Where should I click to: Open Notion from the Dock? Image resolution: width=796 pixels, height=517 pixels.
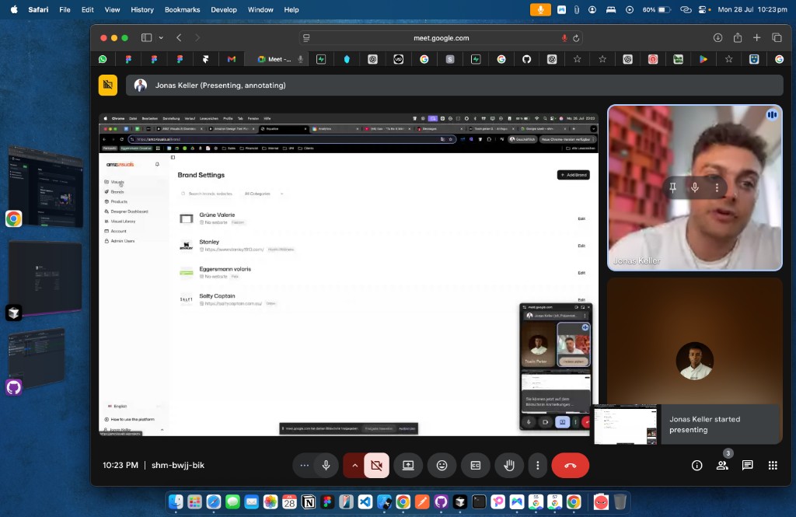coord(308,502)
